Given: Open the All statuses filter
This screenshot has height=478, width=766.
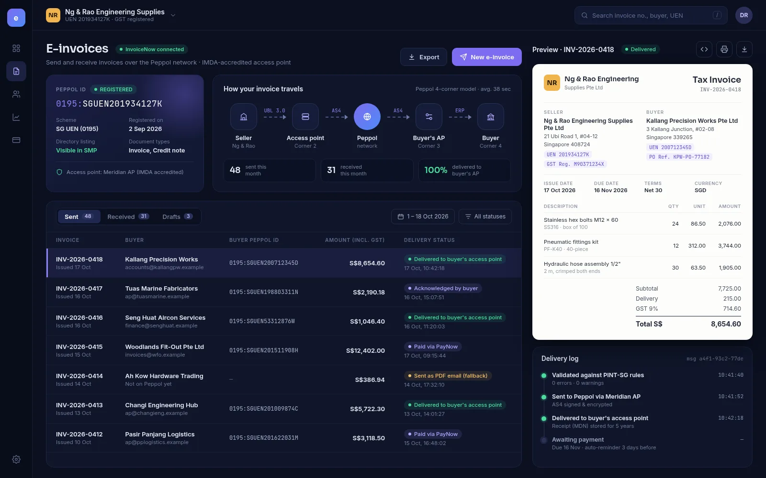Looking at the screenshot, I should click(x=485, y=217).
